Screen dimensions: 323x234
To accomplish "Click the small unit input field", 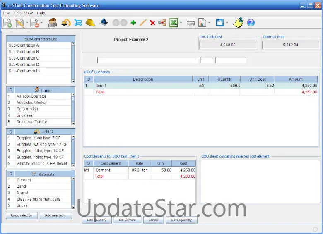I will [207, 60].
